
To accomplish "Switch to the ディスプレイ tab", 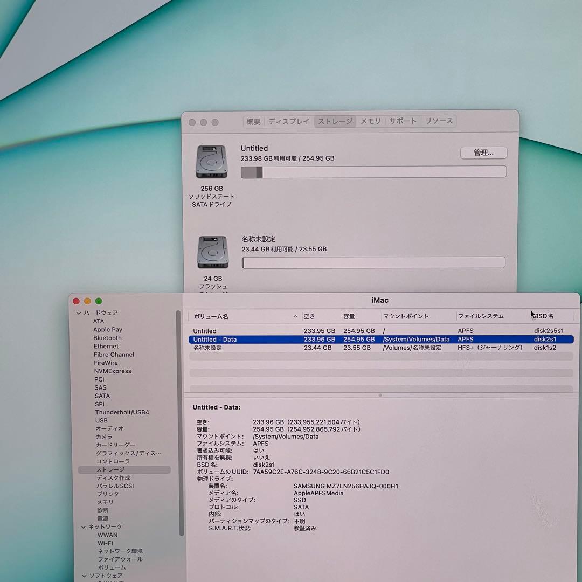I will point(289,121).
